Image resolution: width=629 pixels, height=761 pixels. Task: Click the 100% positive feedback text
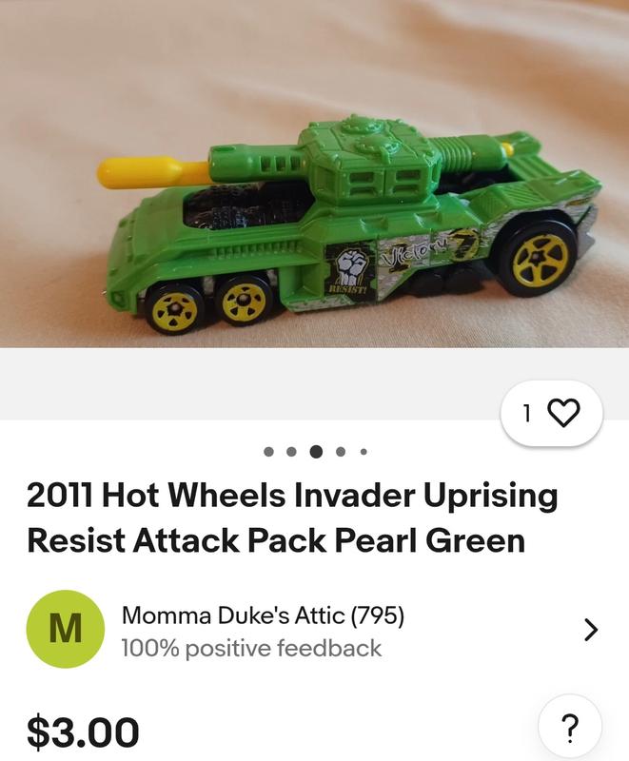click(251, 649)
